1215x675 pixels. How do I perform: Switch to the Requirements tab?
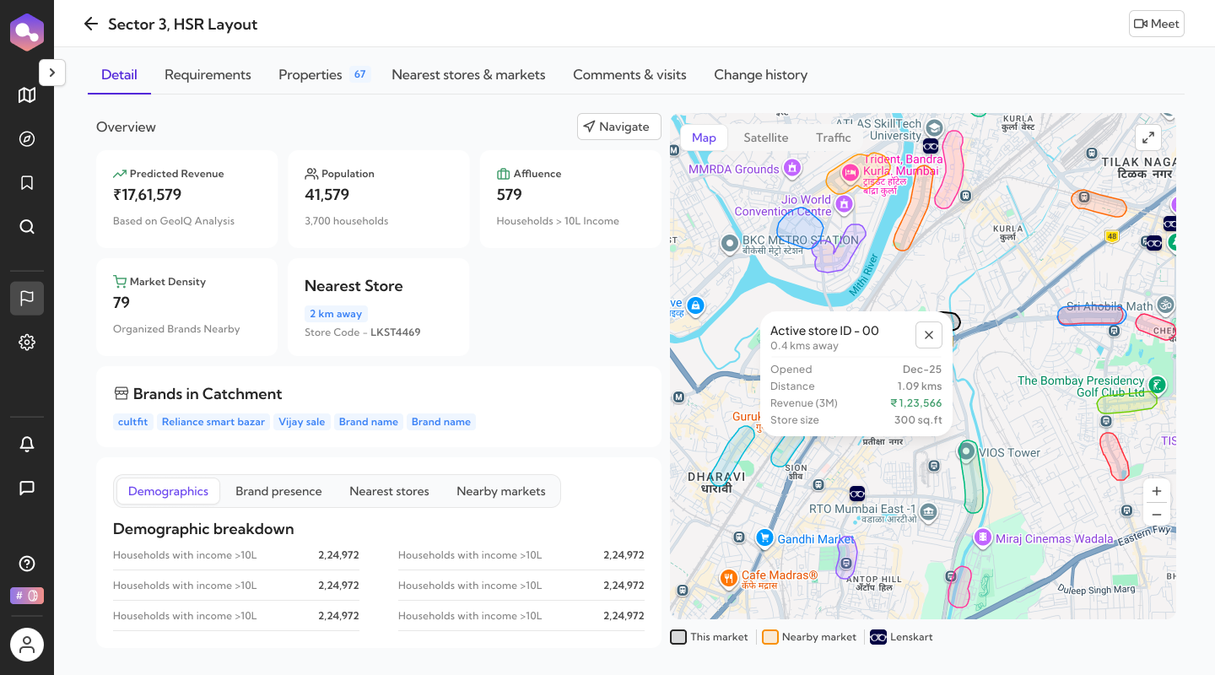[x=208, y=75]
